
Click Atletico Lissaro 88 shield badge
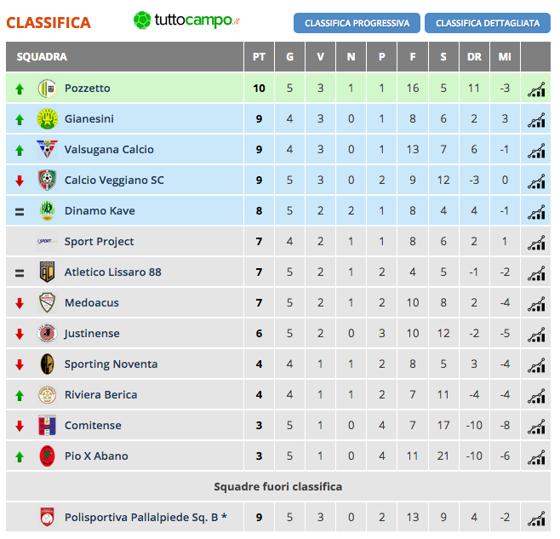tap(47, 272)
